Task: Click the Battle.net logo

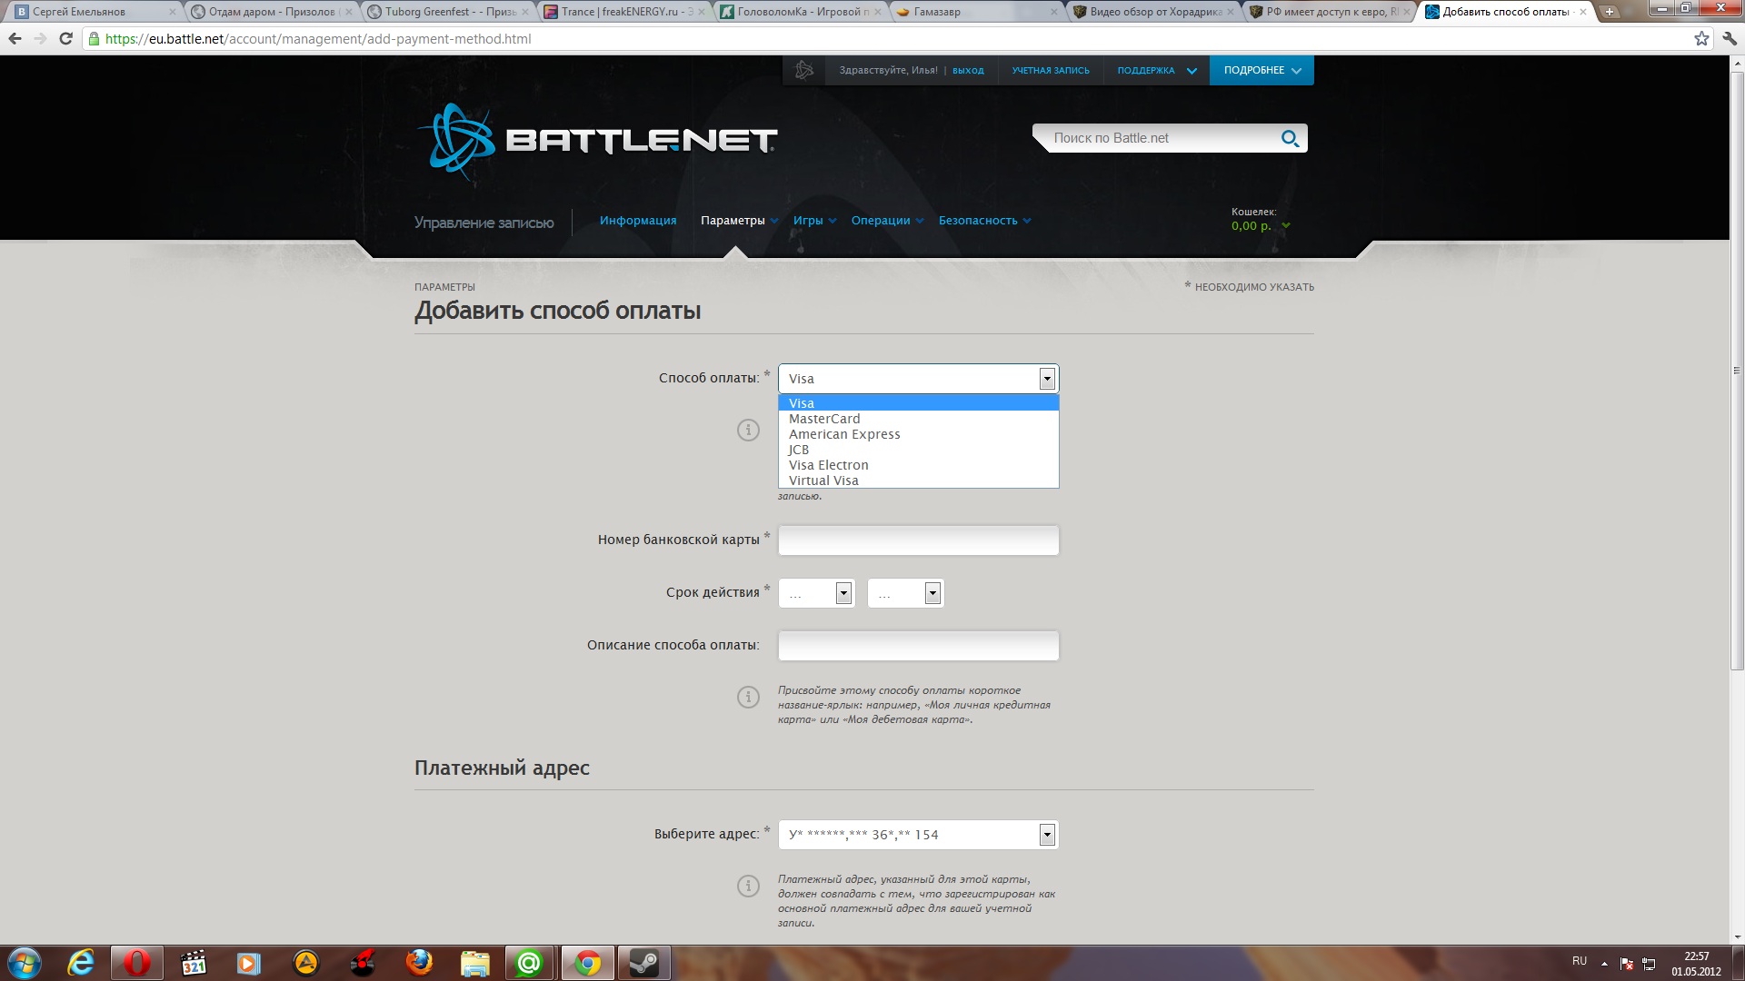Action: coord(597,140)
